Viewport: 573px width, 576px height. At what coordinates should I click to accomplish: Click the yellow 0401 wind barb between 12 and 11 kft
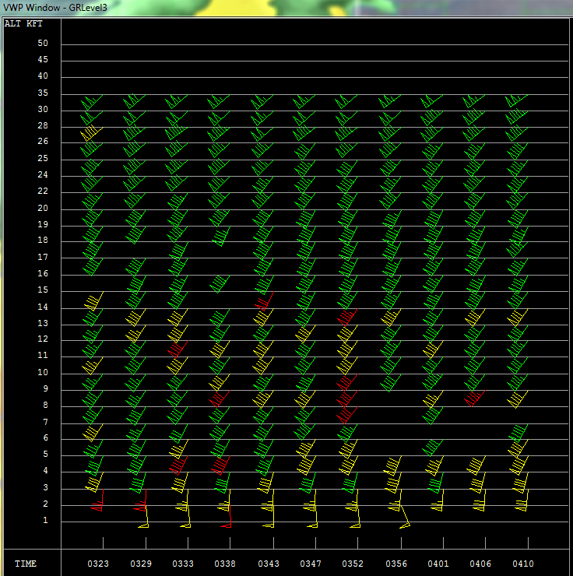click(433, 349)
